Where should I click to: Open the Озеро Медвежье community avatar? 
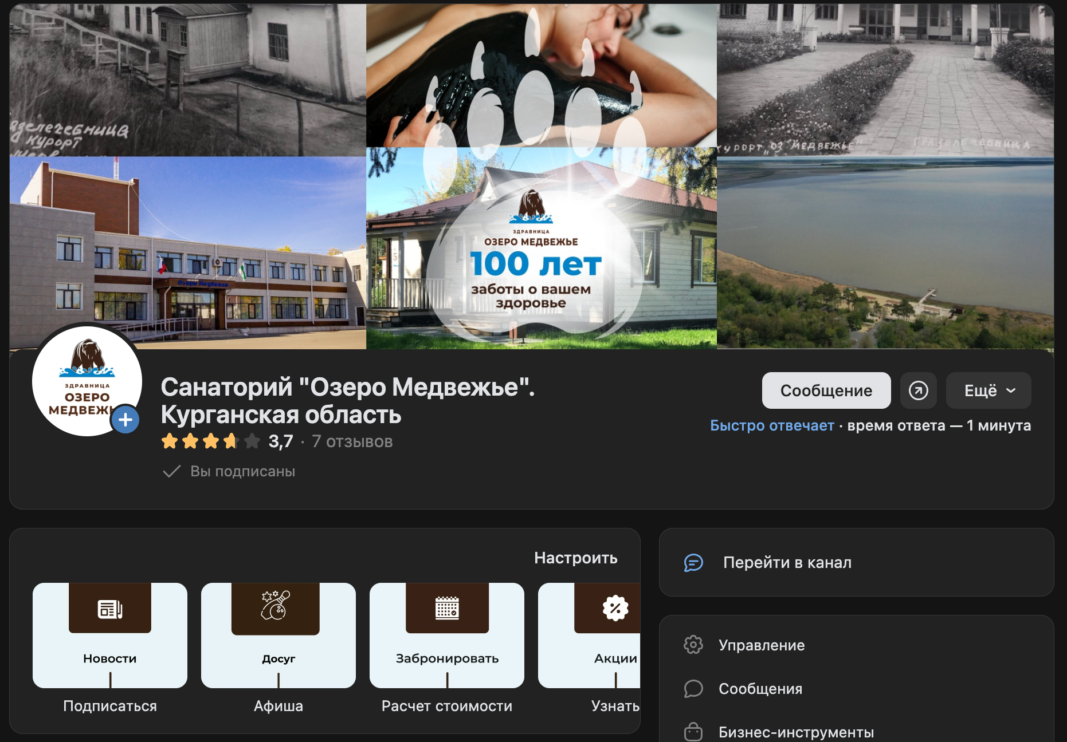coord(87,381)
